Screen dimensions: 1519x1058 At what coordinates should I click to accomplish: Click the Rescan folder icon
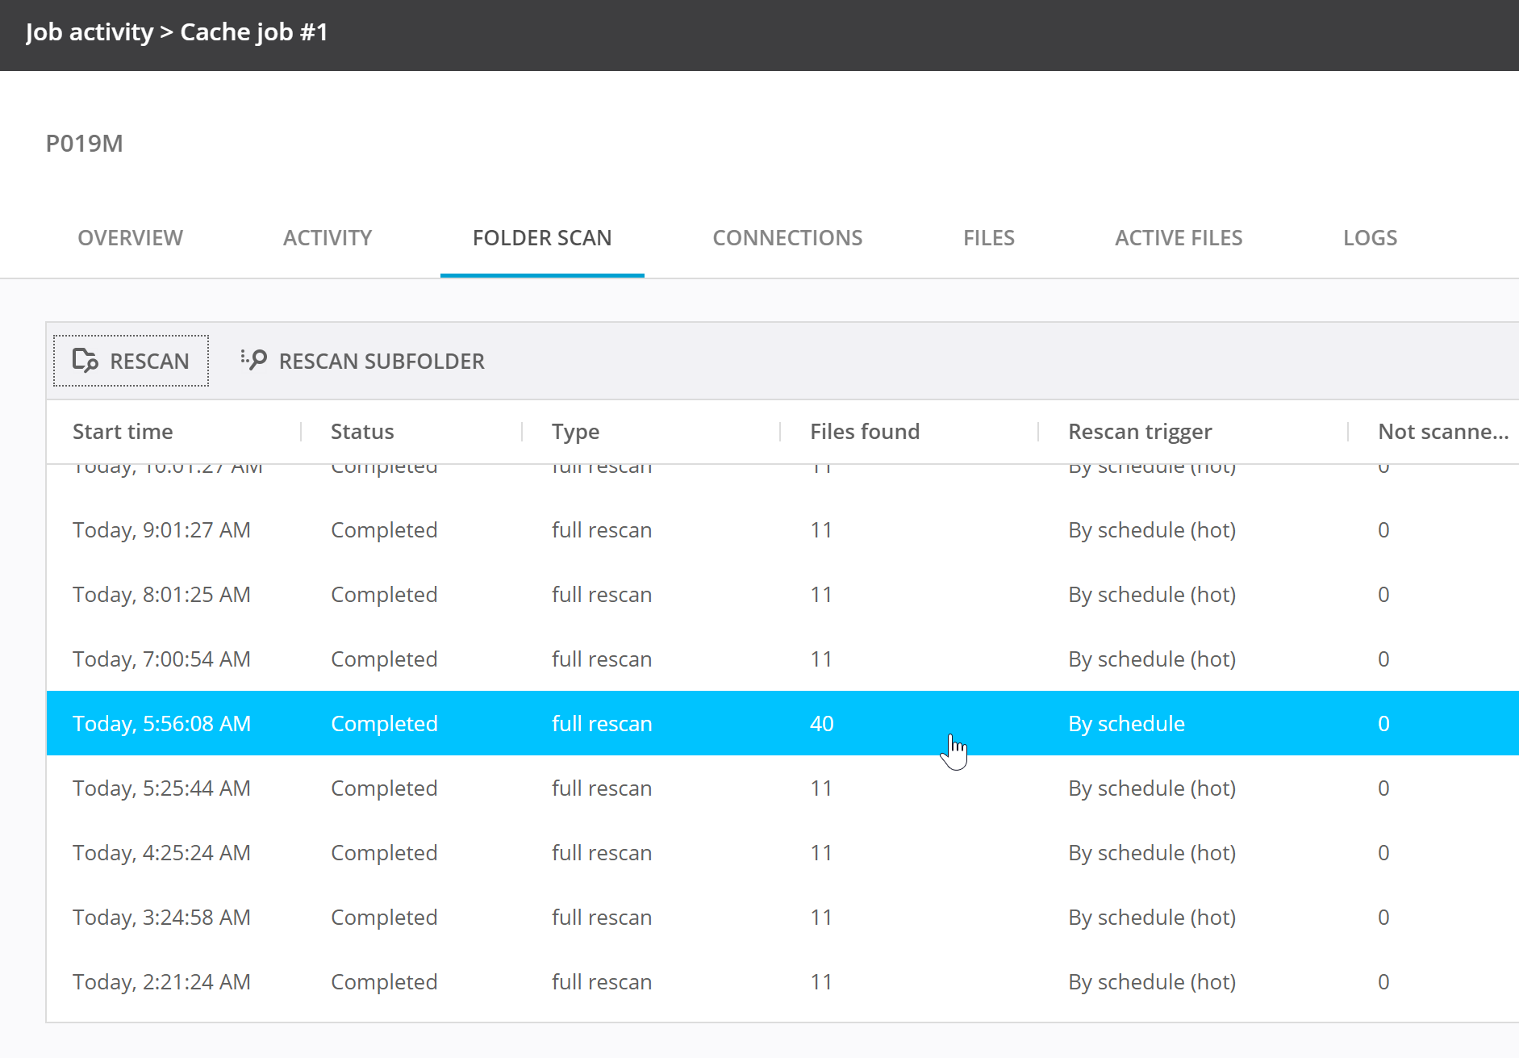pyautogui.click(x=85, y=360)
